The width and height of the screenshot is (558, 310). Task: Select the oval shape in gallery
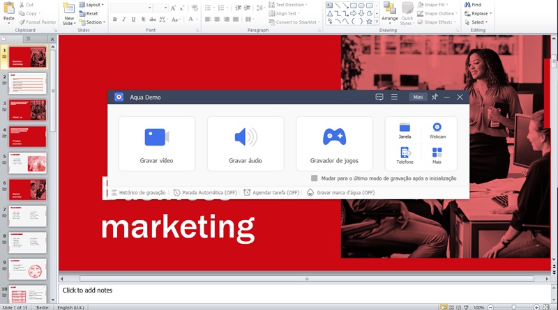tap(361, 6)
